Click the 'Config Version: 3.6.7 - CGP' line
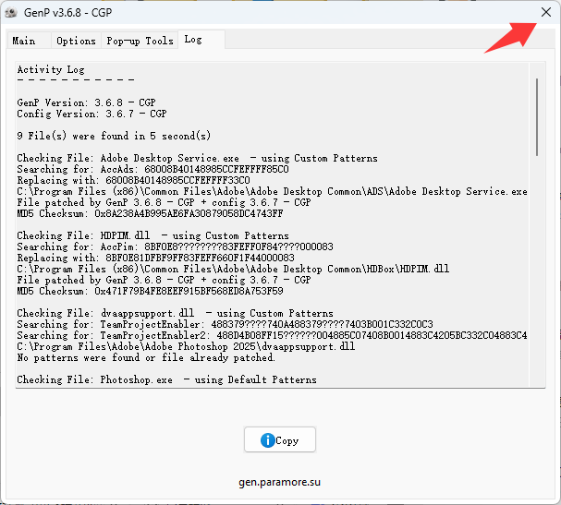This screenshot has height=505, width=561. tap(91, 114)
